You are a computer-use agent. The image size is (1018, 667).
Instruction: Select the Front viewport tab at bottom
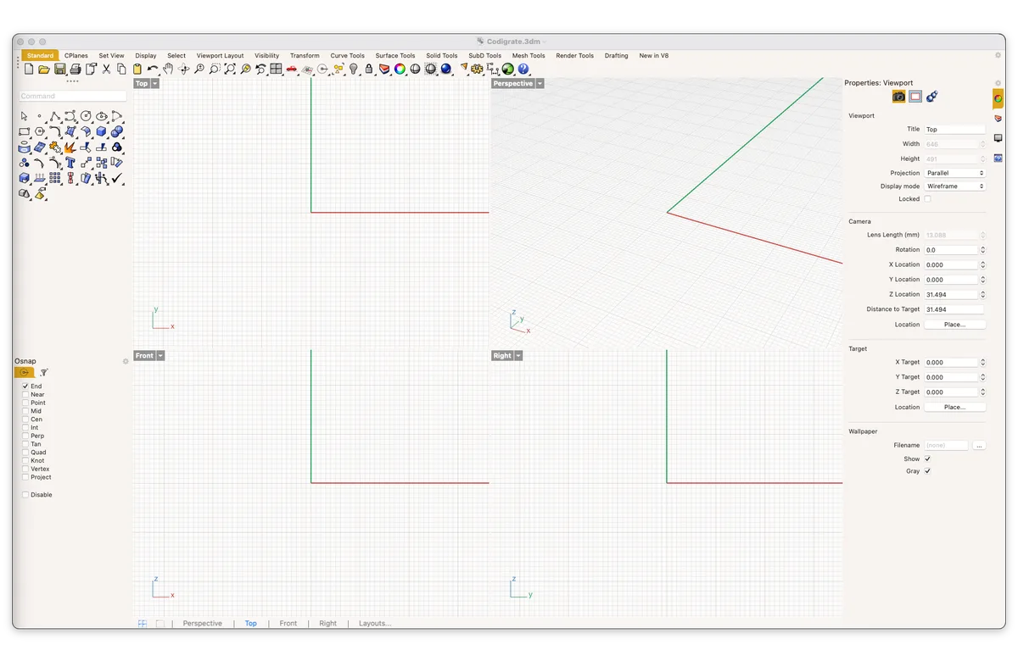(288, 624)
